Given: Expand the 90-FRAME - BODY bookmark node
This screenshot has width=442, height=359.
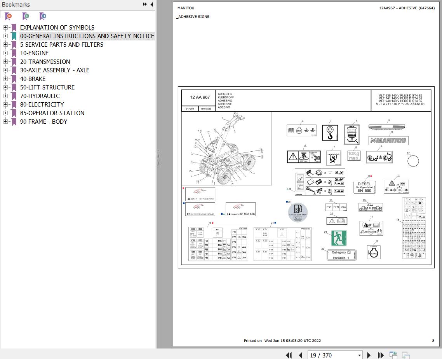Looking at the screenshot, I should click(x=5, y=121).
